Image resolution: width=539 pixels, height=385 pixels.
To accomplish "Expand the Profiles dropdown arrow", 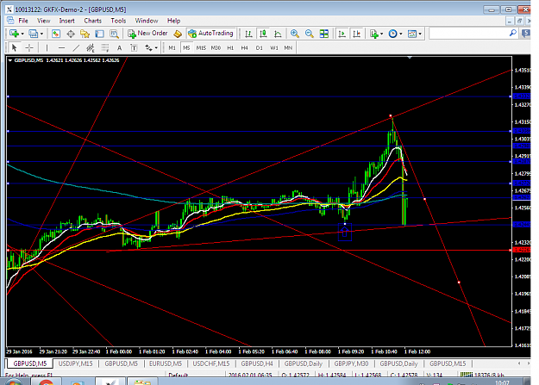I will pyautogui.click(x=41, y=34).
